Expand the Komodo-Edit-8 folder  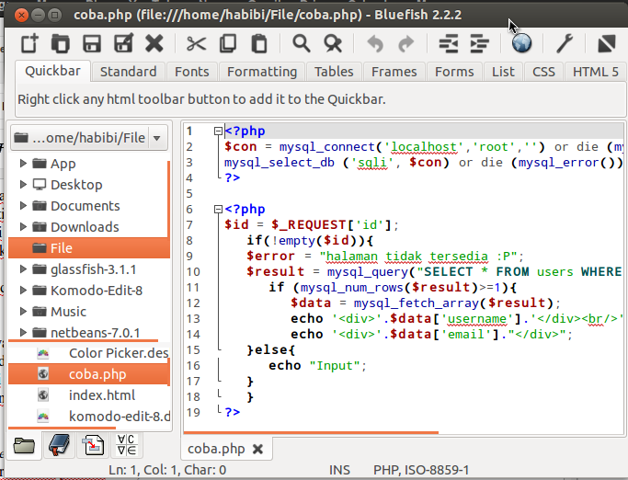click(23, 290)
